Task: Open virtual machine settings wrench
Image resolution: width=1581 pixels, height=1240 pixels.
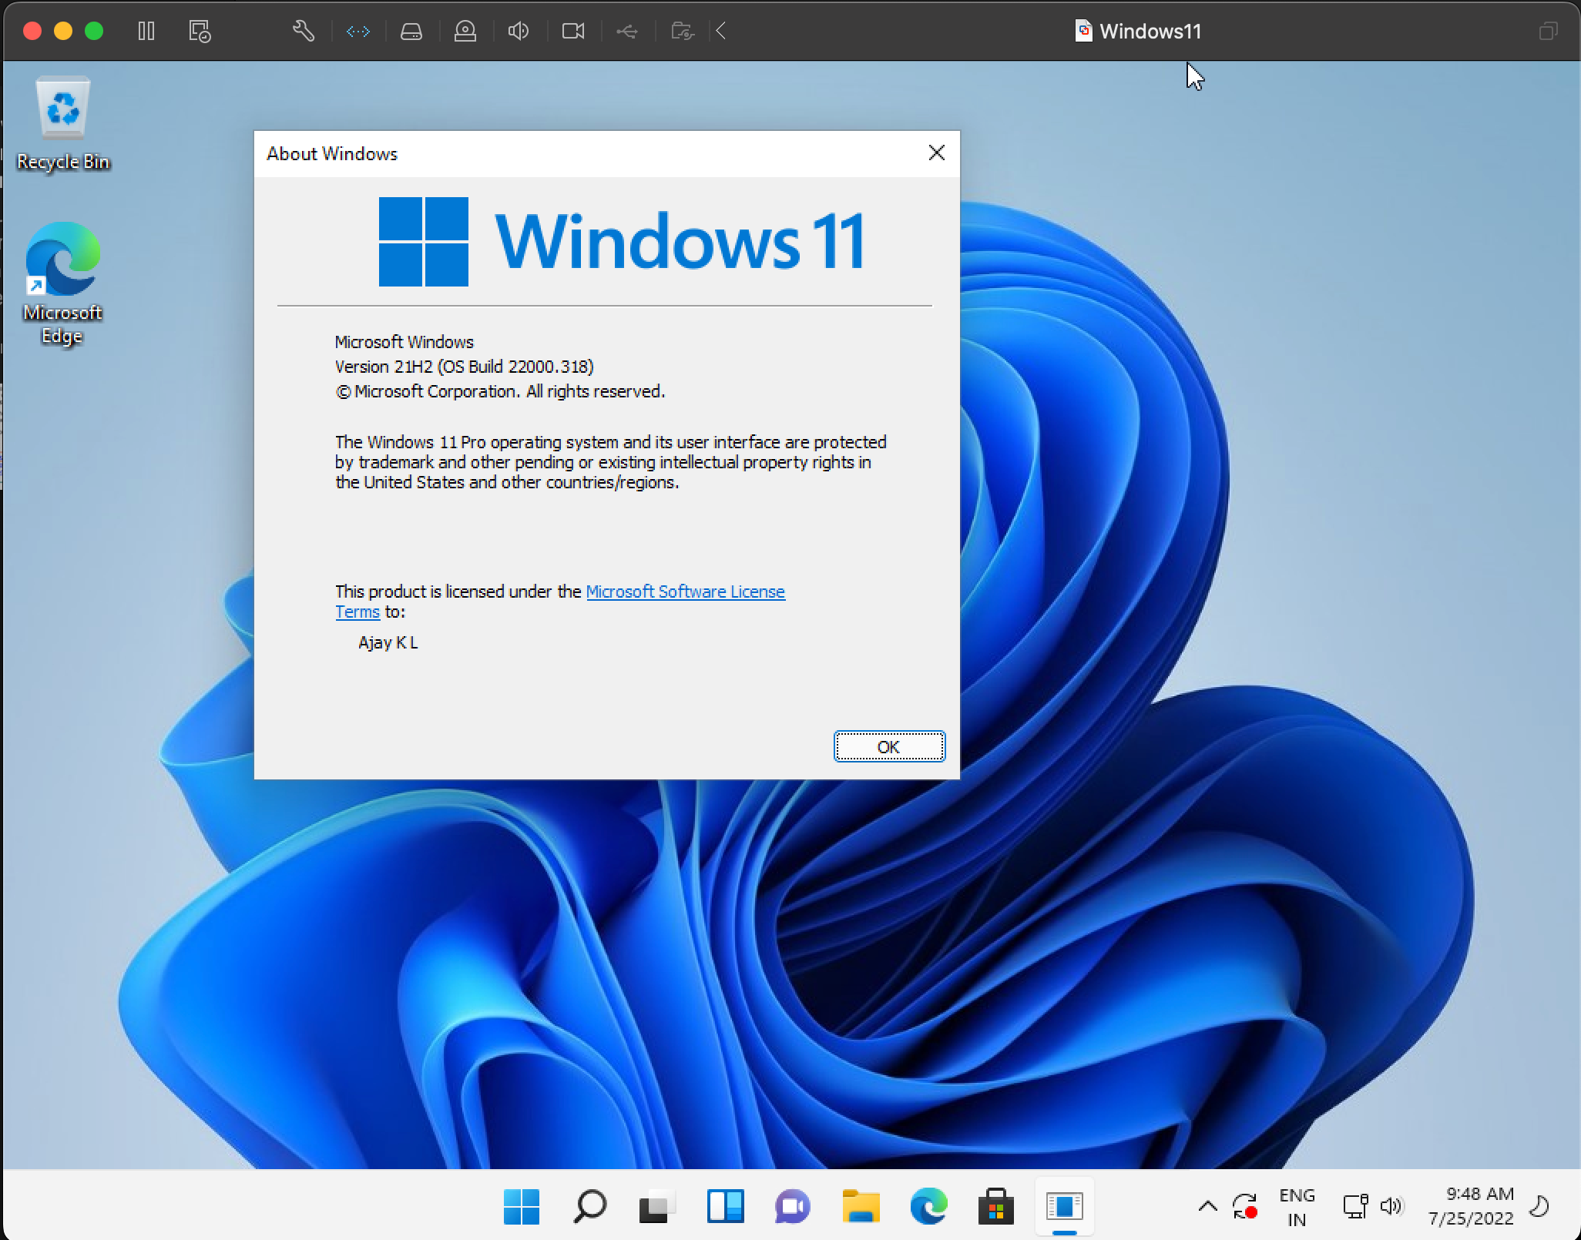Action: [304, 31]
